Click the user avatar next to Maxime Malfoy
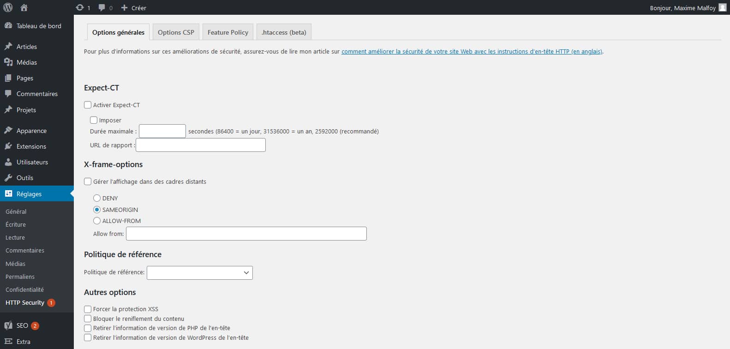The image size is (730, 349). tap(723, 7)
